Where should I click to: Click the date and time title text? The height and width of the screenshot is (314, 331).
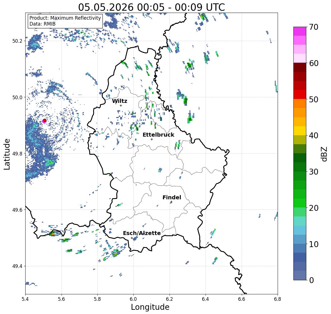click(x=152, y=7)
